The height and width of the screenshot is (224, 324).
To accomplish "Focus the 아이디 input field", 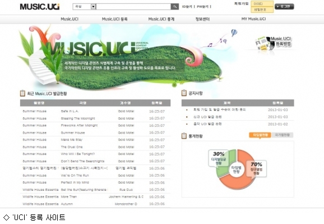I will 262,4.
